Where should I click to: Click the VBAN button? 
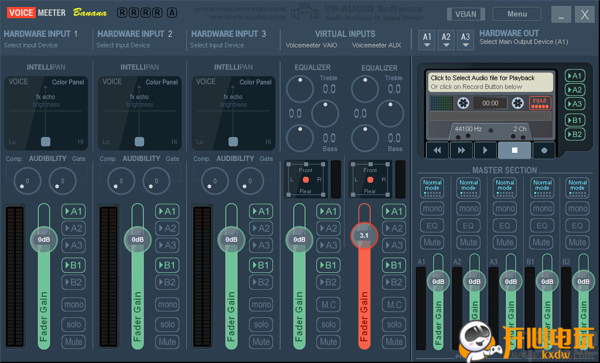(465, 14)
